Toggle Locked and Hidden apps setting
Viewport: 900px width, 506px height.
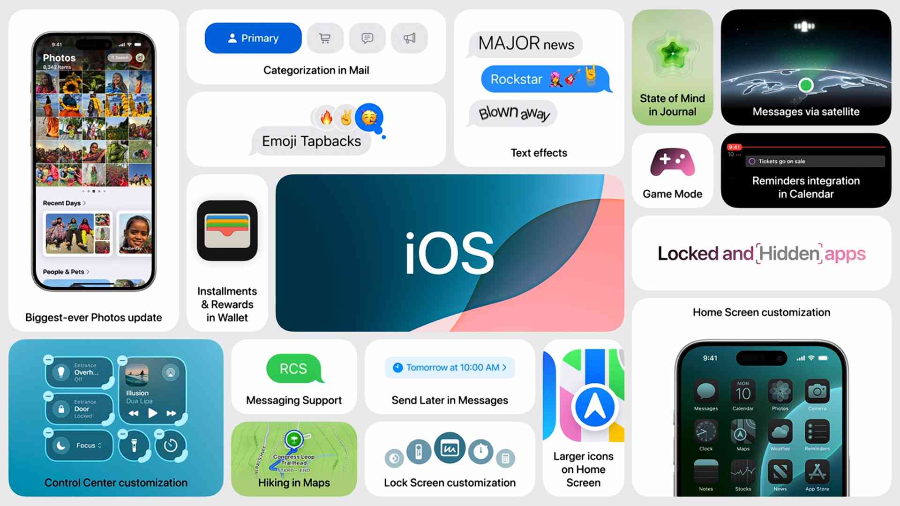pos(762,252)
